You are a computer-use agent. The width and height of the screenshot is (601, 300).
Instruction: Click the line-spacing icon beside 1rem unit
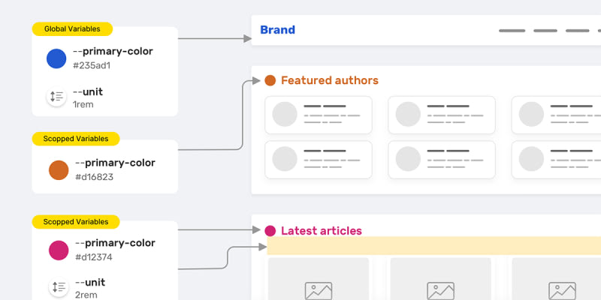pyautogui.click(x=56, y=97)
